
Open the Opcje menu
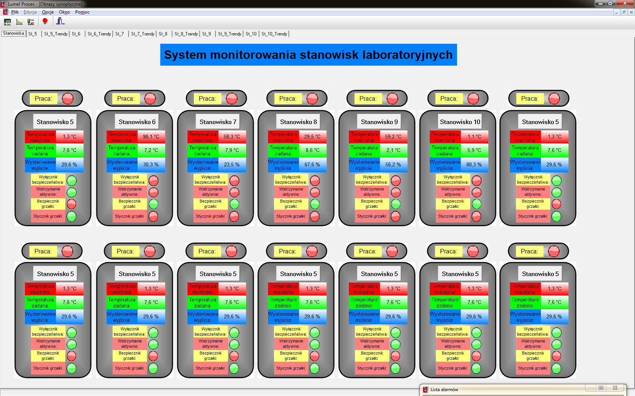pos(48,12)
